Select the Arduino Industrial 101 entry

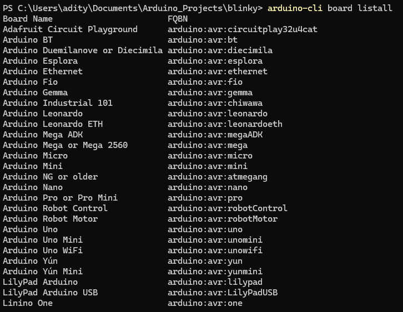[x=58, y=103]
